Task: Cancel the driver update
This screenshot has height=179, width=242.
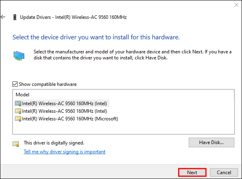Action: click(x=224, y=172)
